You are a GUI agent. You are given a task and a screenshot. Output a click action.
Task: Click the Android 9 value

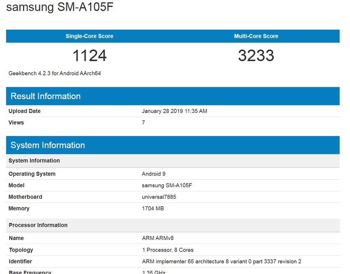coord(154,174)
